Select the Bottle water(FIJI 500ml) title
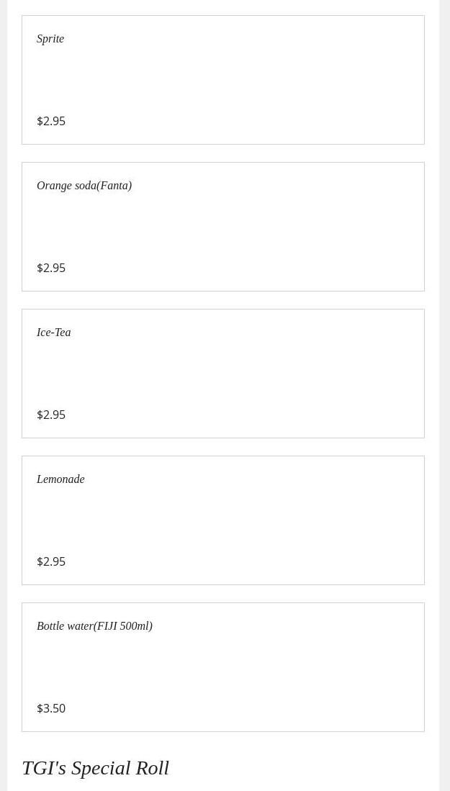The height and width of the screenshot is (791, 450). (x=95, y=626)
